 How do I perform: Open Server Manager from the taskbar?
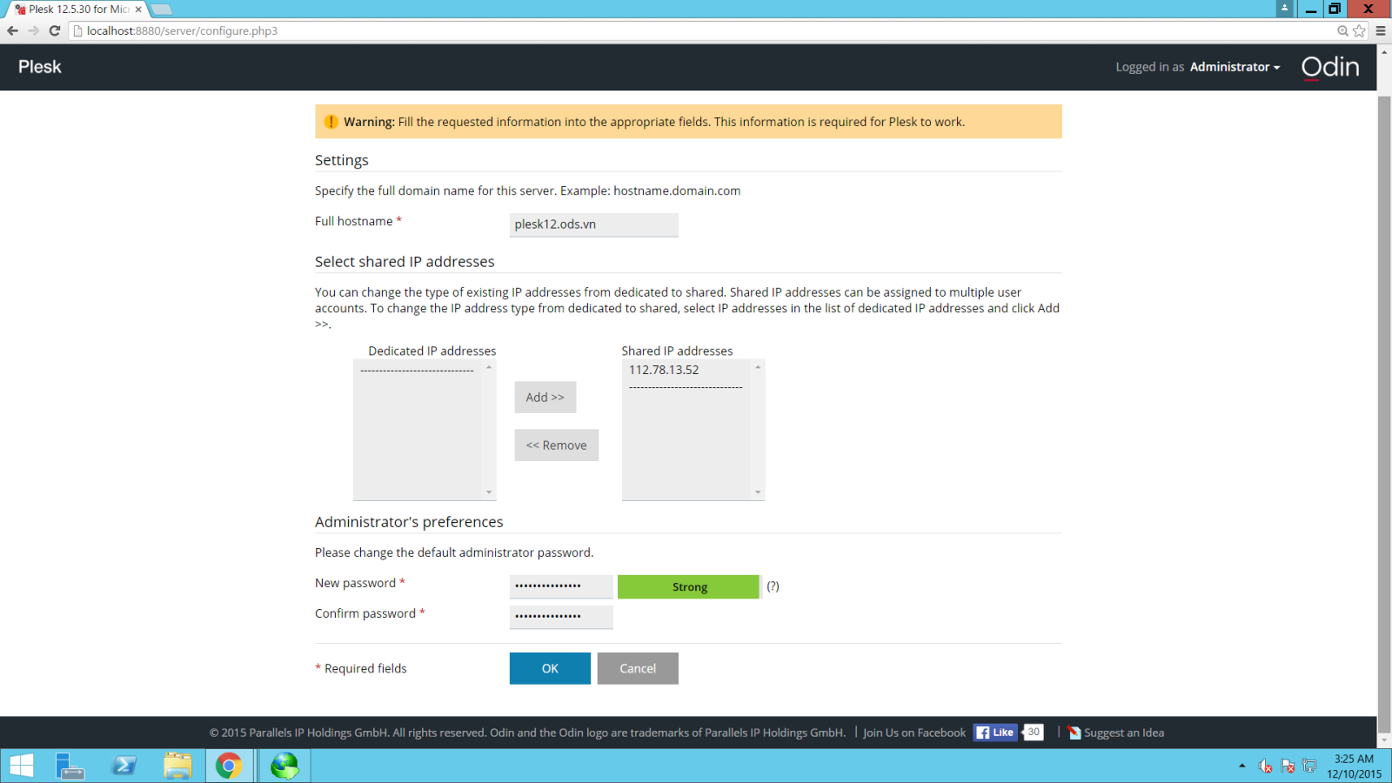tap(70, 766)
